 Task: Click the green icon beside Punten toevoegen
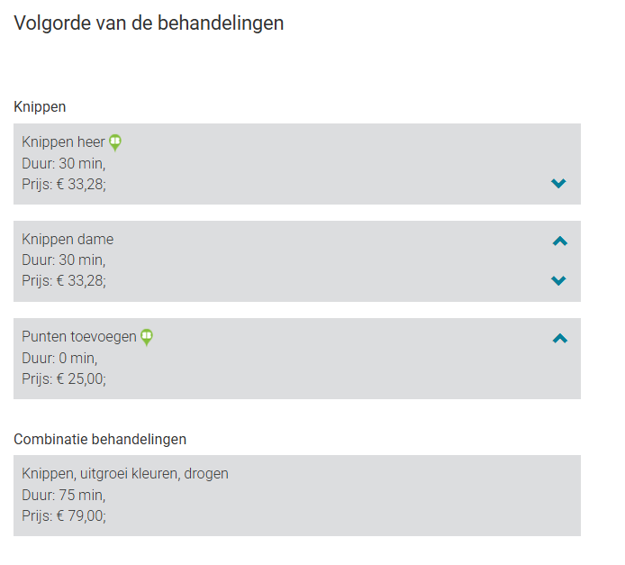pyautogui.click(x=147, y=337)
